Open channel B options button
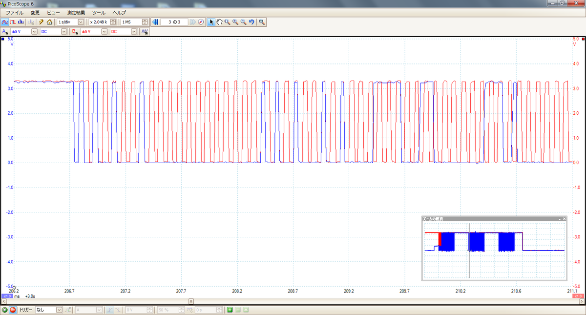 click(75, 31)
